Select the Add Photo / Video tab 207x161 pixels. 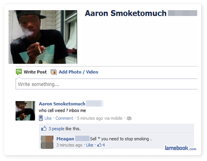pos(79,72)
